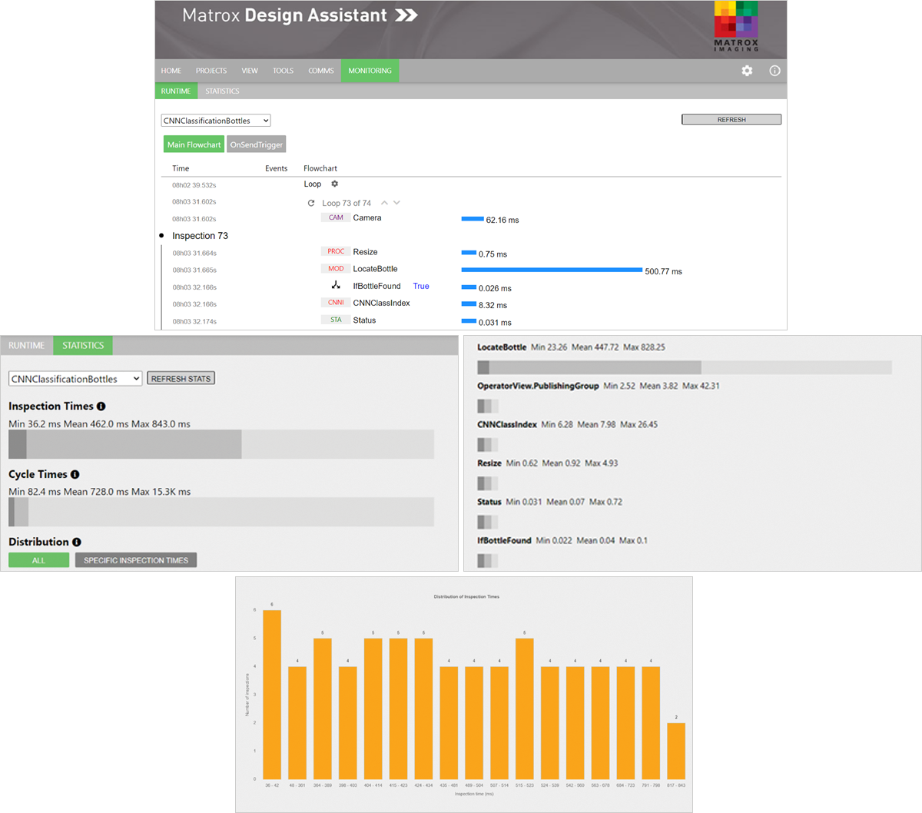Open the project dropdown beside the REFRESH button
The height and width of the screenshot is (813, 922).
pyautogui.click(x=216, y=121)
